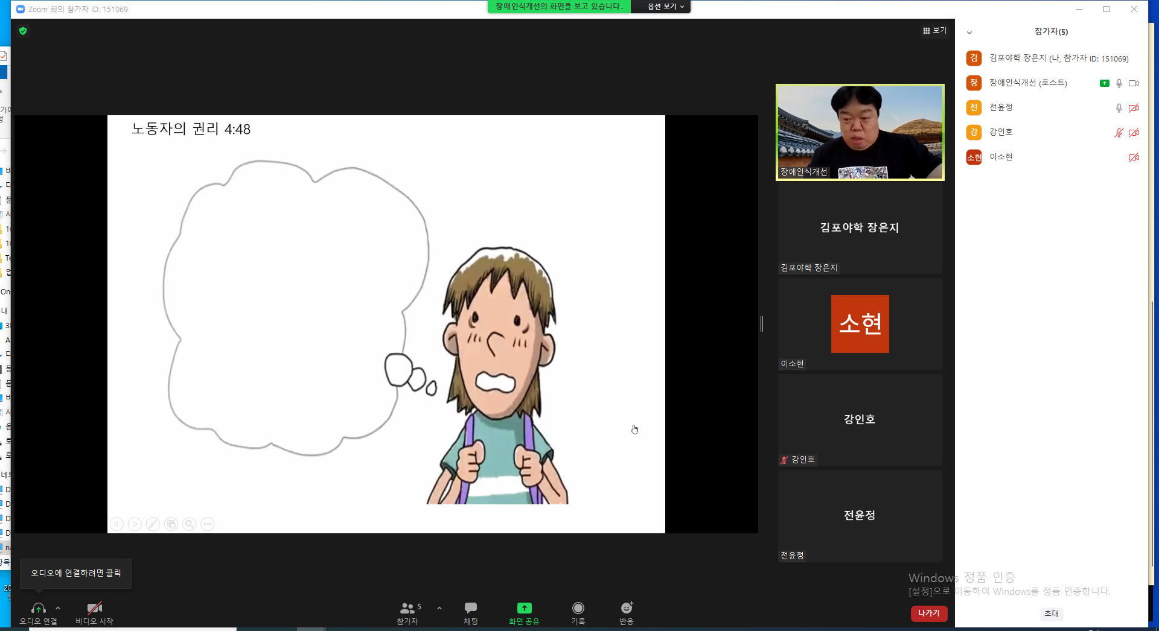Image resolution: width=1159 pixels, height=631 pixels.
Task: Open the 반응 reactions button
Action: pyautogui.click(x=627, y=612)
